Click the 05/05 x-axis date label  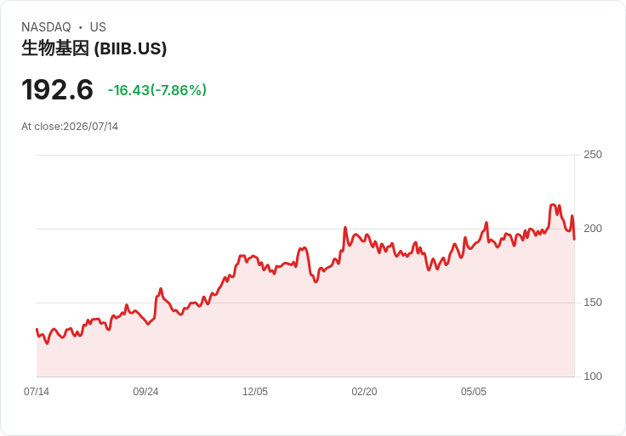(x=474, y=391)
